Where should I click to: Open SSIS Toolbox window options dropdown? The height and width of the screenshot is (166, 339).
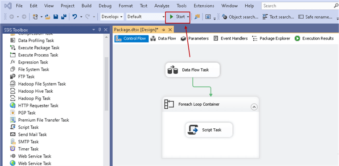[94, 30]
